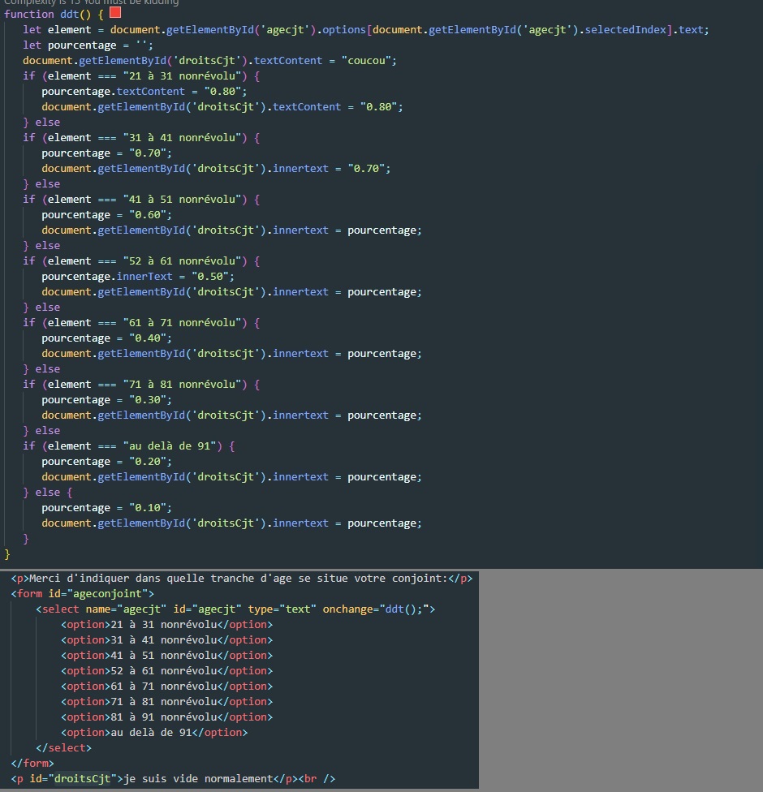The height and width of the screenshot is (792, 763).
Task: Click the line pourcentage = "0.40"
Action: point(106,338)
